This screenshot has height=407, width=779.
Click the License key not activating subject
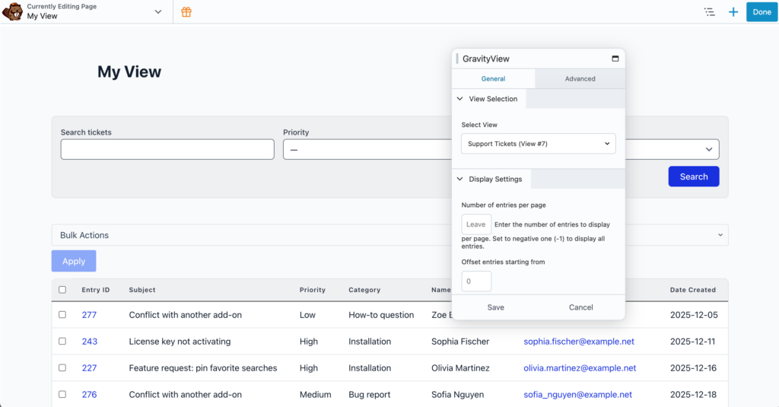coord(180,342)
